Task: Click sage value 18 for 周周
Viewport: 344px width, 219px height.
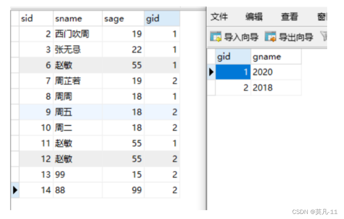Action: point(123,97)
